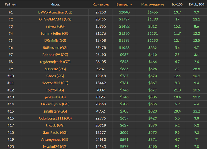
Task: Open player S0Blessed (GG)
Action: tap(55, 48)
